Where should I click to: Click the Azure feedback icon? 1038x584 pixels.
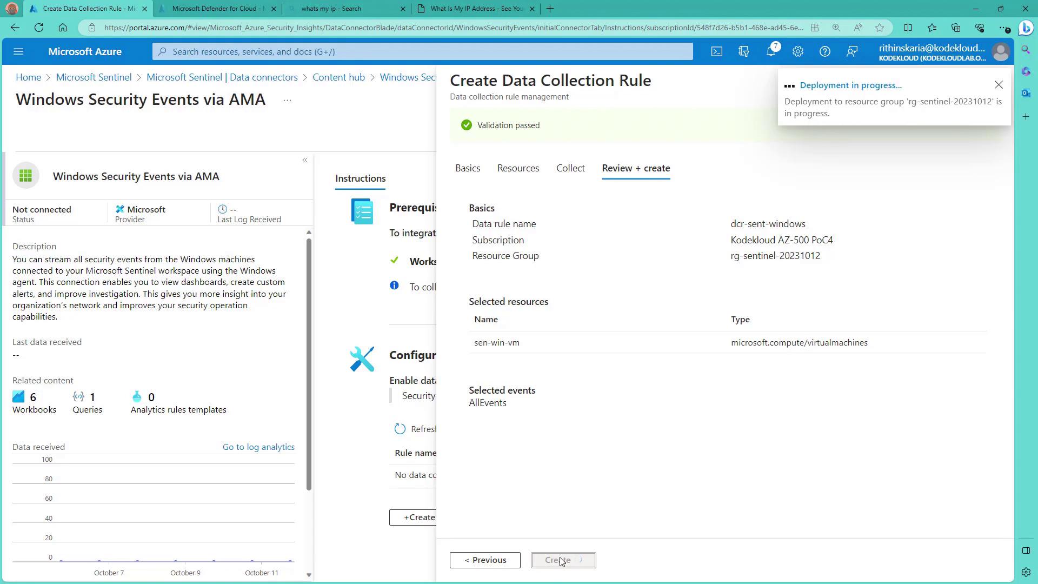[x=852, y=51]
